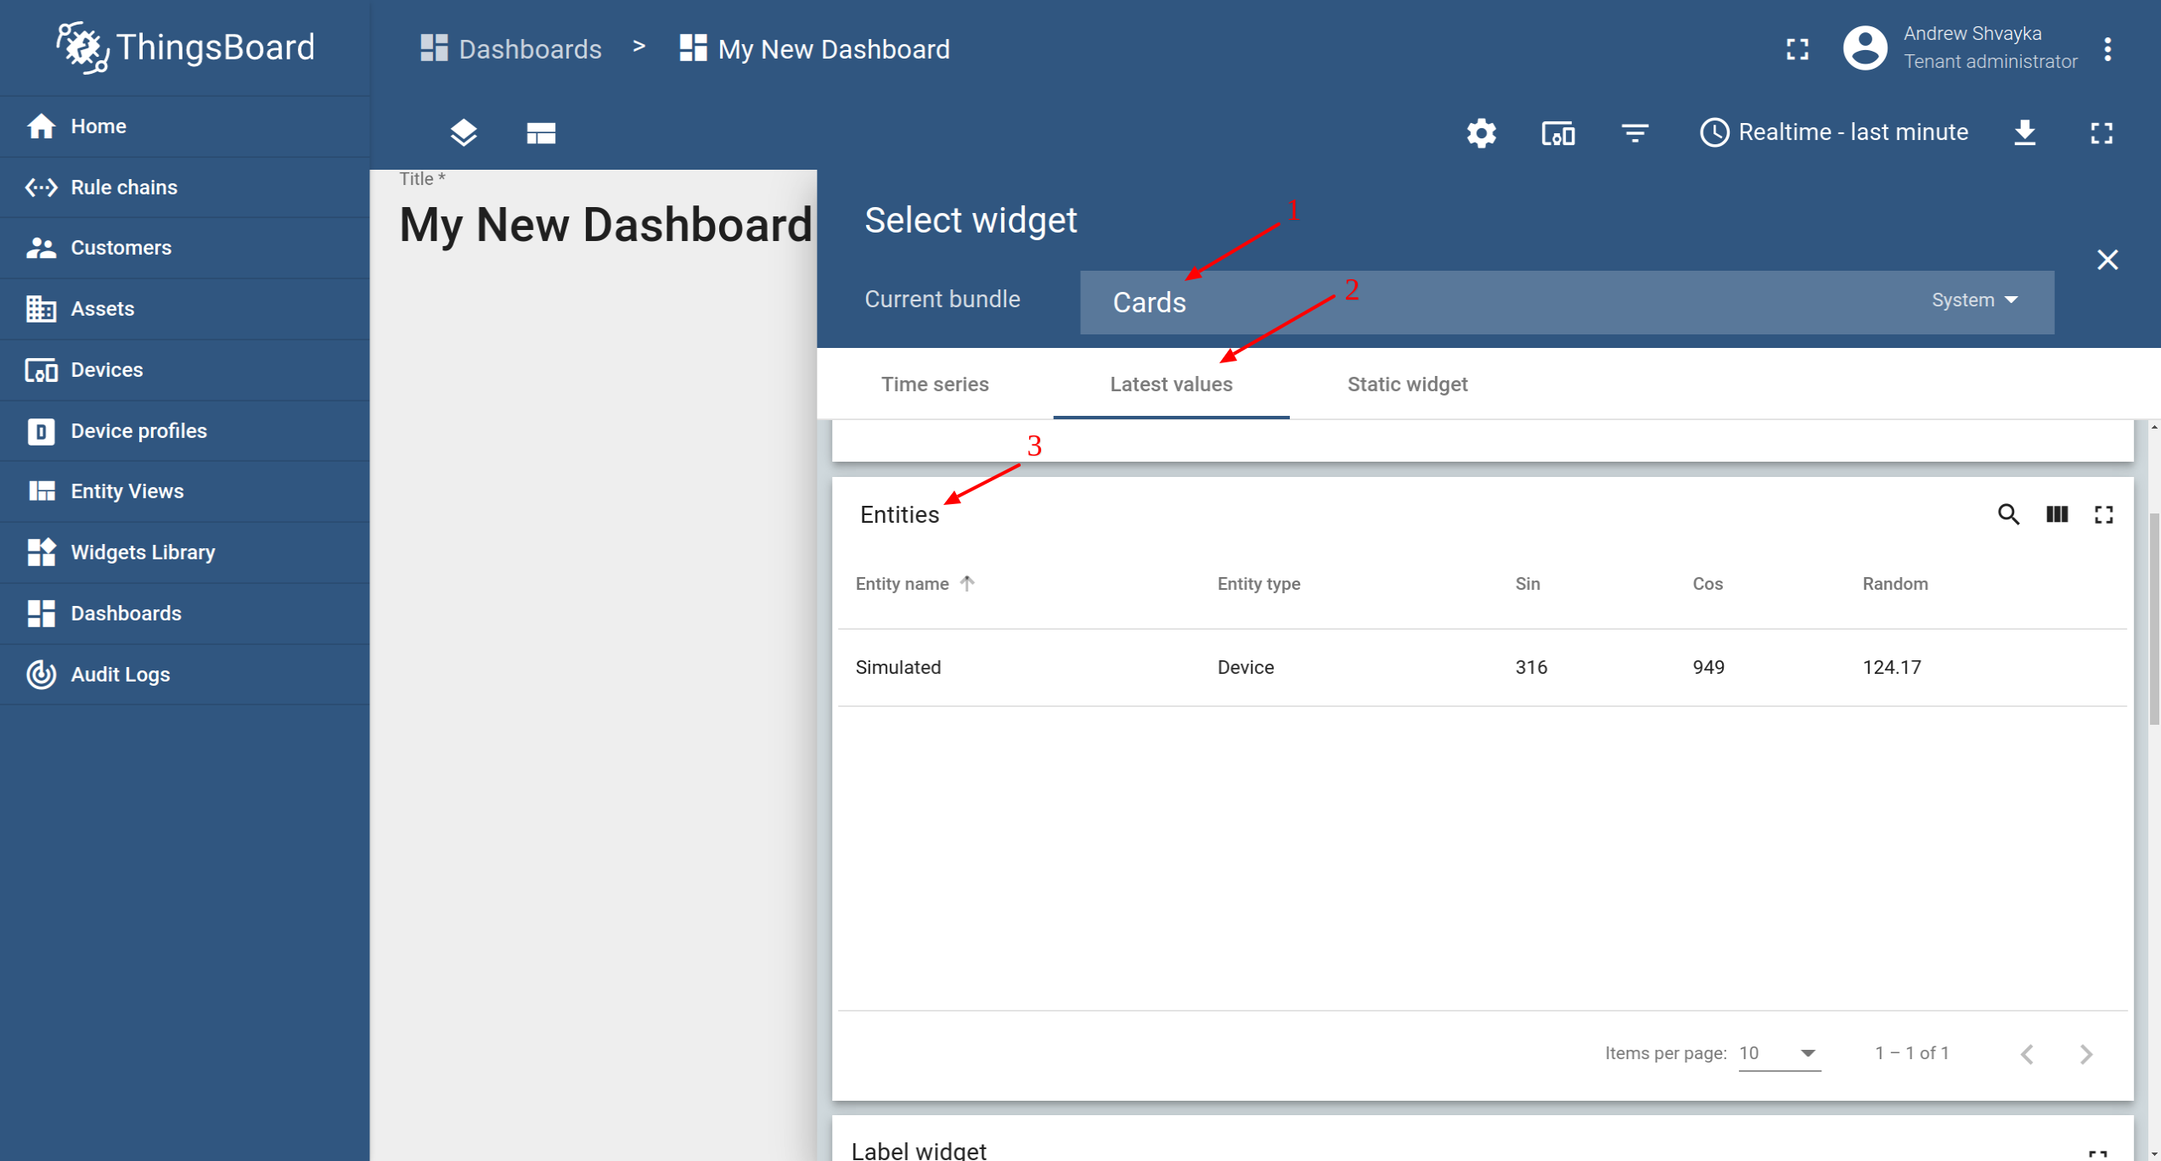
Task: Expand Entities widget to fullscreen
Action: coord(2103,514)
